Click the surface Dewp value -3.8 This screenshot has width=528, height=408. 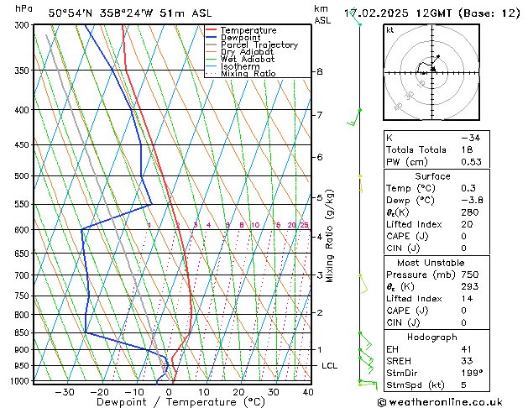pyautogui.click(x=472, y=201)
